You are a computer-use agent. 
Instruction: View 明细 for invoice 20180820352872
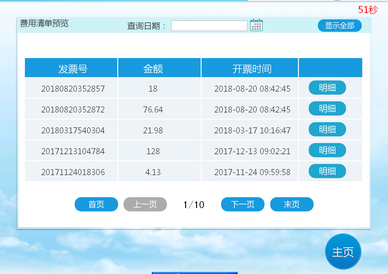coord(327,109)
